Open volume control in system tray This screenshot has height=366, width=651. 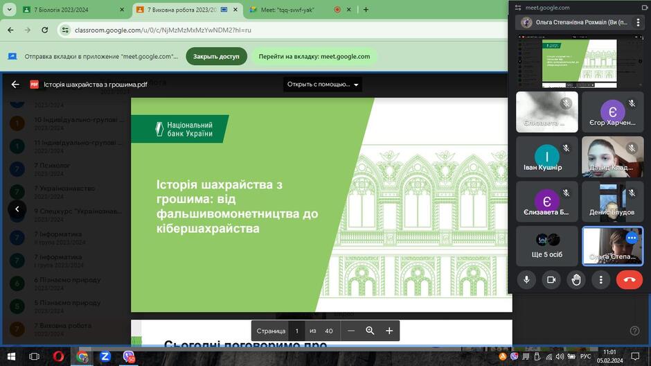point(560,356)
